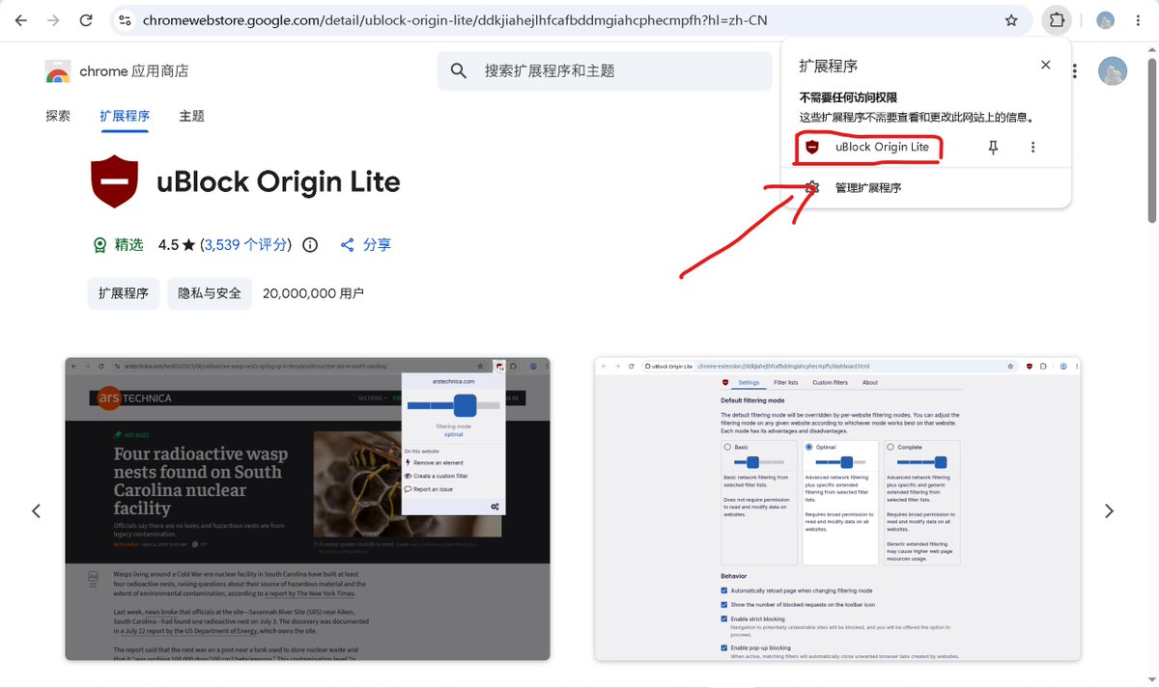The height and width of the screenshot is (688, 1159).
Task: Switch to the 扩展程序 tab
Action: tap(125, 116)
